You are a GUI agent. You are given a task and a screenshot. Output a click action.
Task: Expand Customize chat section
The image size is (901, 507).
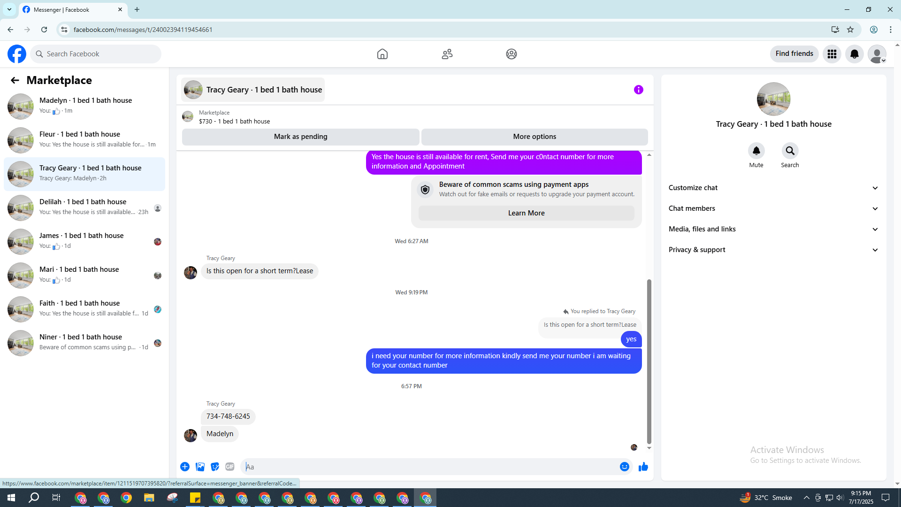click(774, 188)
